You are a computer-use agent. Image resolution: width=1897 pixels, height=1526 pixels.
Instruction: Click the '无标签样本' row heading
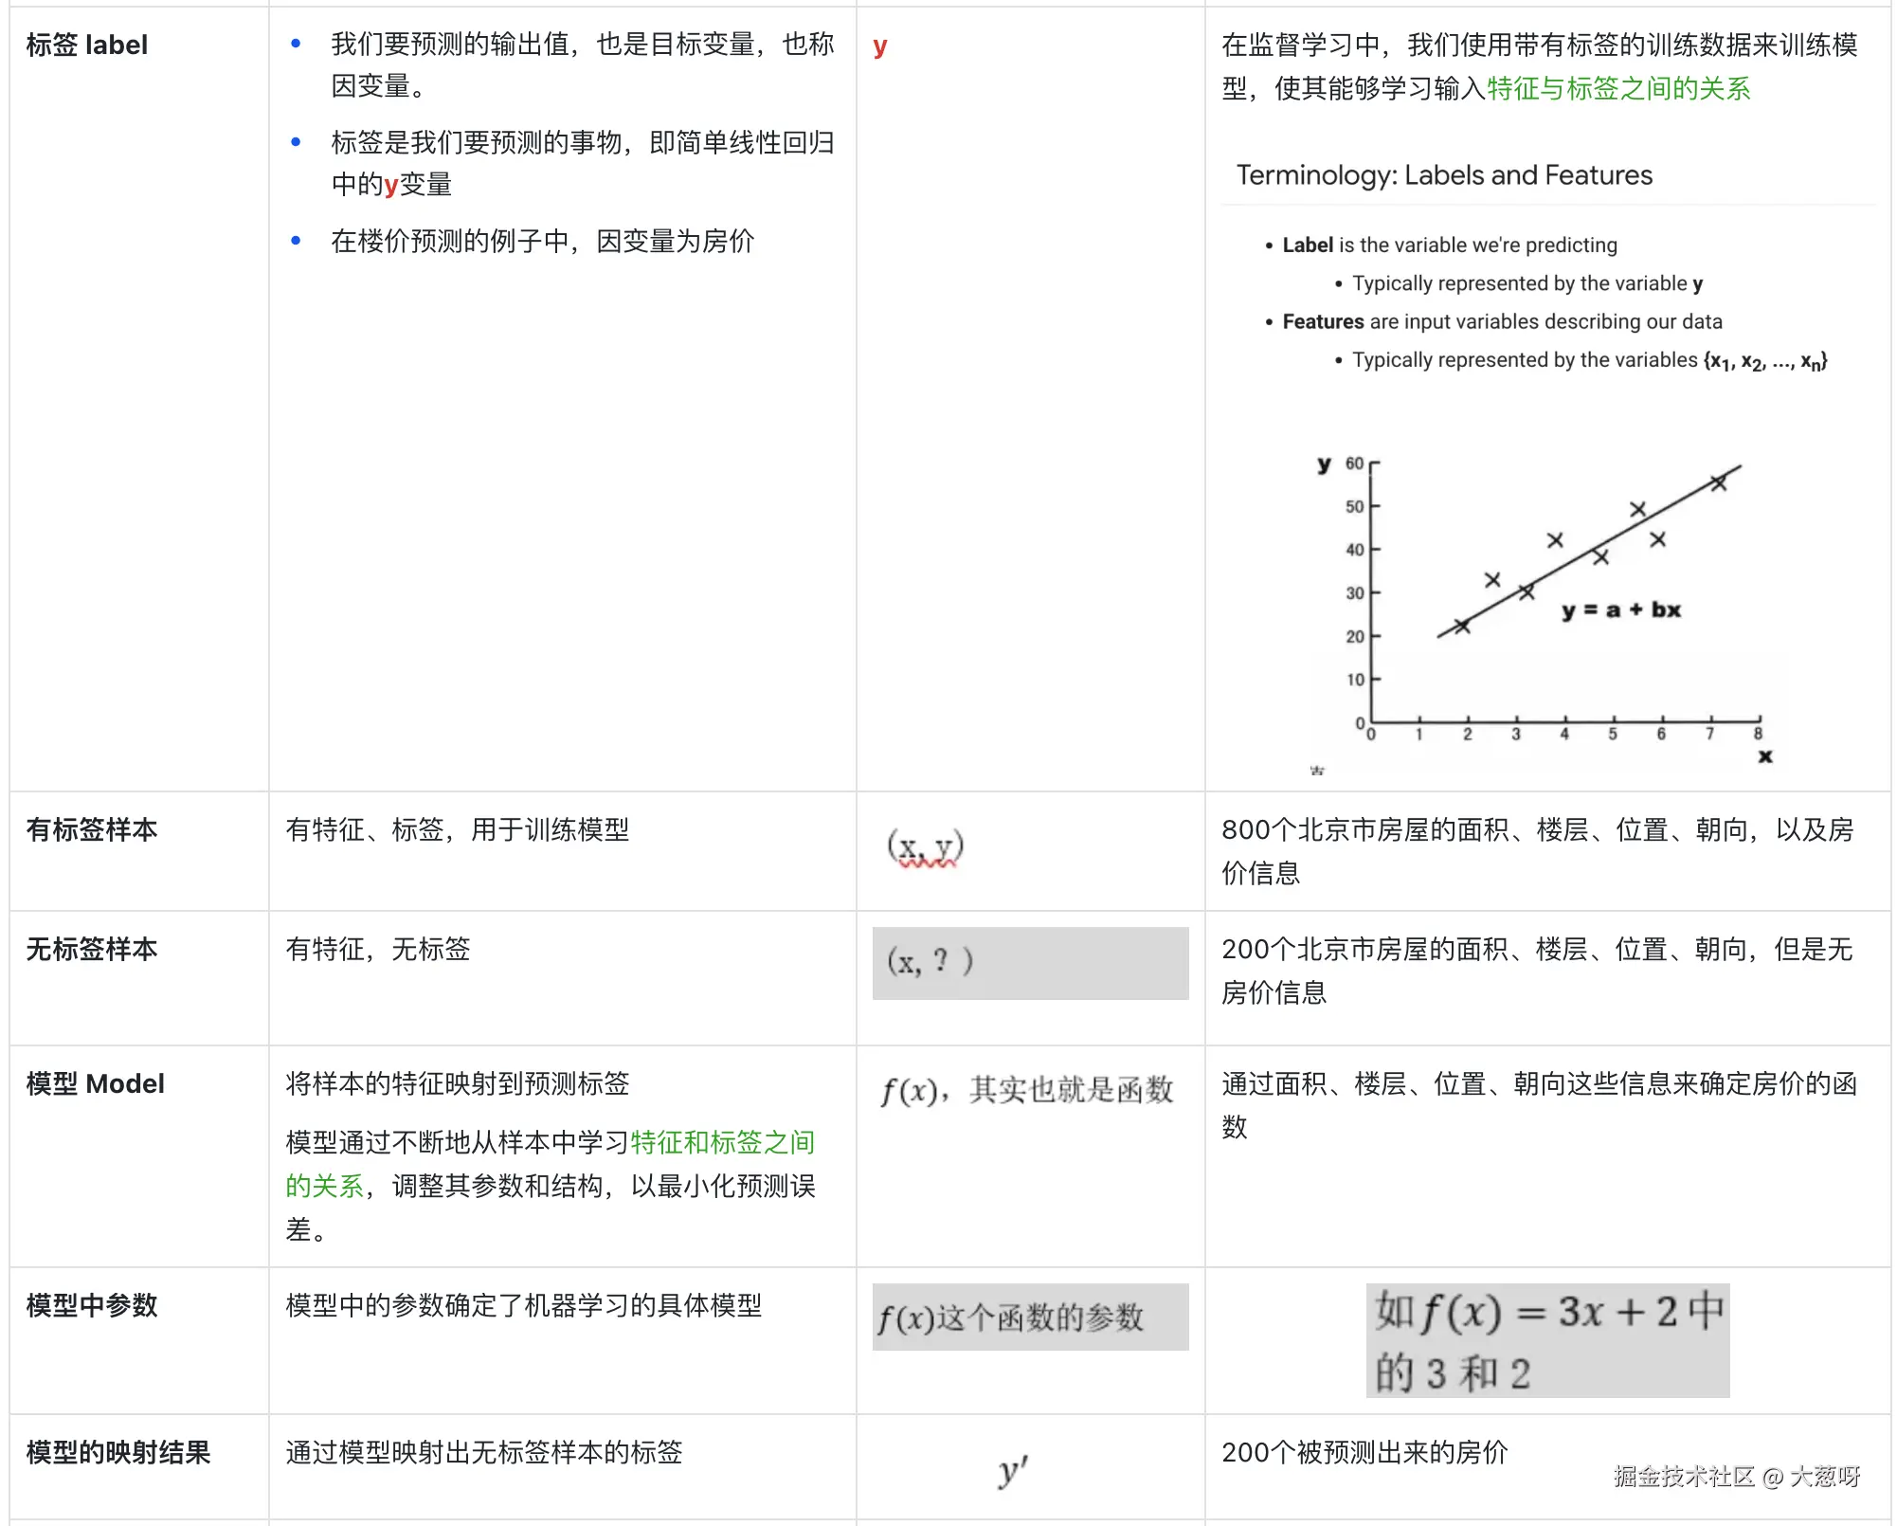92,949
